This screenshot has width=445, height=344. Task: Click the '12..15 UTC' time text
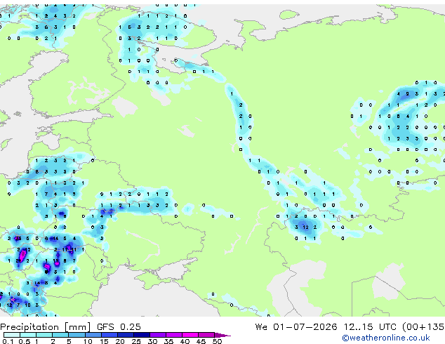click(x=370, y=327)
